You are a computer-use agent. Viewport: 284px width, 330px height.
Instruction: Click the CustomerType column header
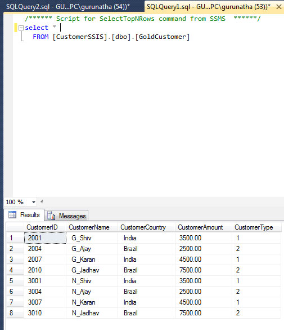coord(256,227)
